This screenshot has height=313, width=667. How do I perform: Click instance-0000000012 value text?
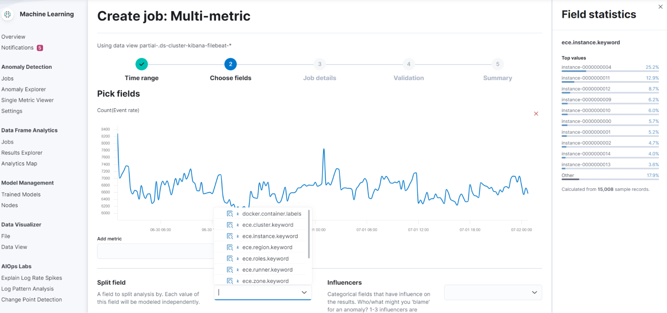[586, 89]
